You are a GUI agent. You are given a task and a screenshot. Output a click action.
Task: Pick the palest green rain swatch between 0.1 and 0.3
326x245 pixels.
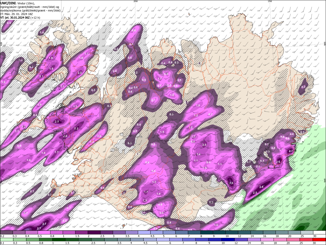click(6, 240)
